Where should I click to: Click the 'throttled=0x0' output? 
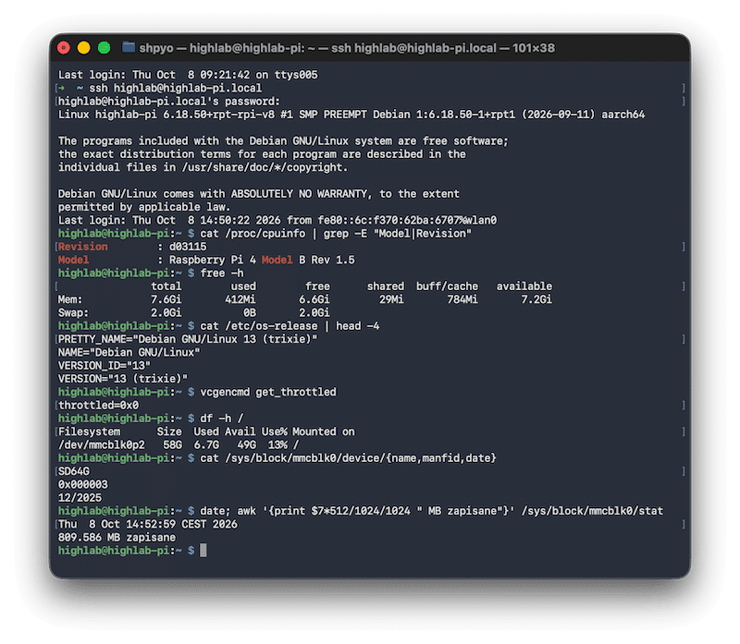tap(98, 405)
